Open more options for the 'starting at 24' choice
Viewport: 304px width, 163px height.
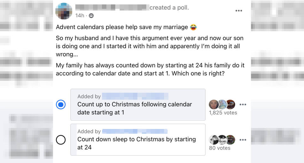[243, 140]
